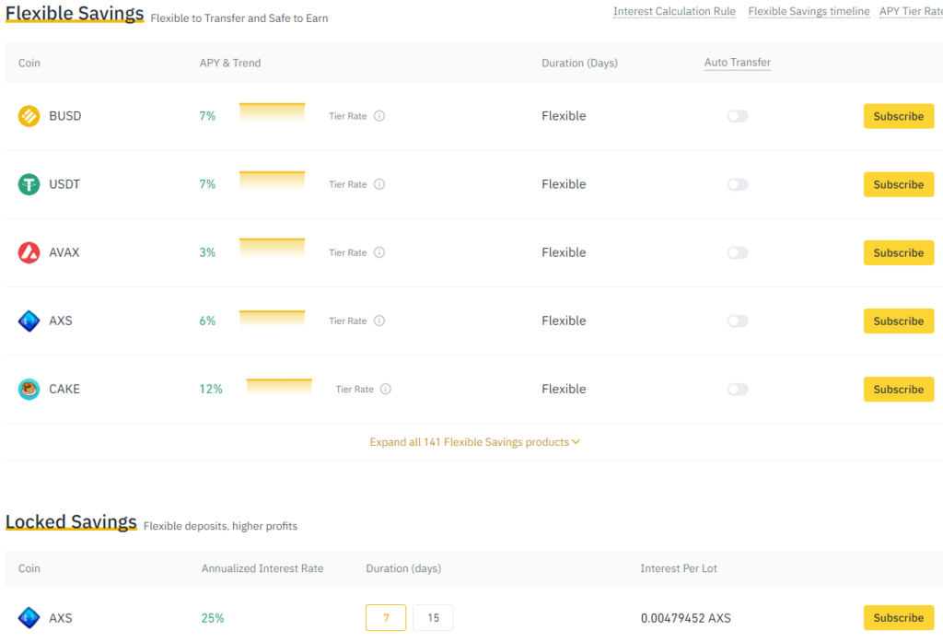The image size is (943, 642).
Task: Click the AVAX coin icon
Action: tap(29, 252)
